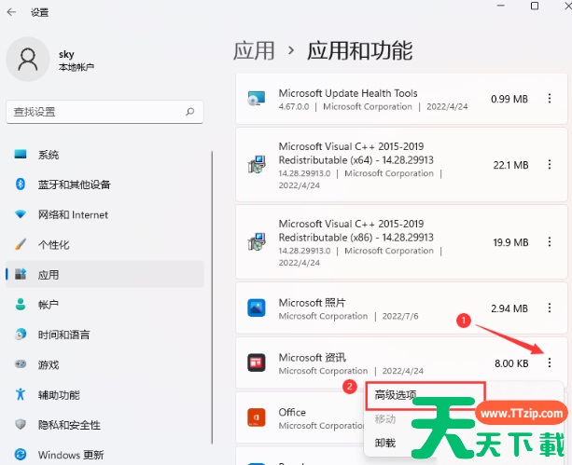Select Microsoft Update Health Tools entry
The height and width of the screenshot is (465, 572).
392,99
